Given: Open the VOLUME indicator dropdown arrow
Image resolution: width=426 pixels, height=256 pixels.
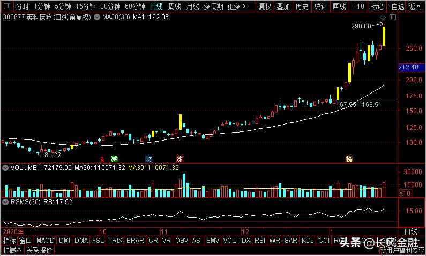Looking at the screenshot, I should 5,168.
